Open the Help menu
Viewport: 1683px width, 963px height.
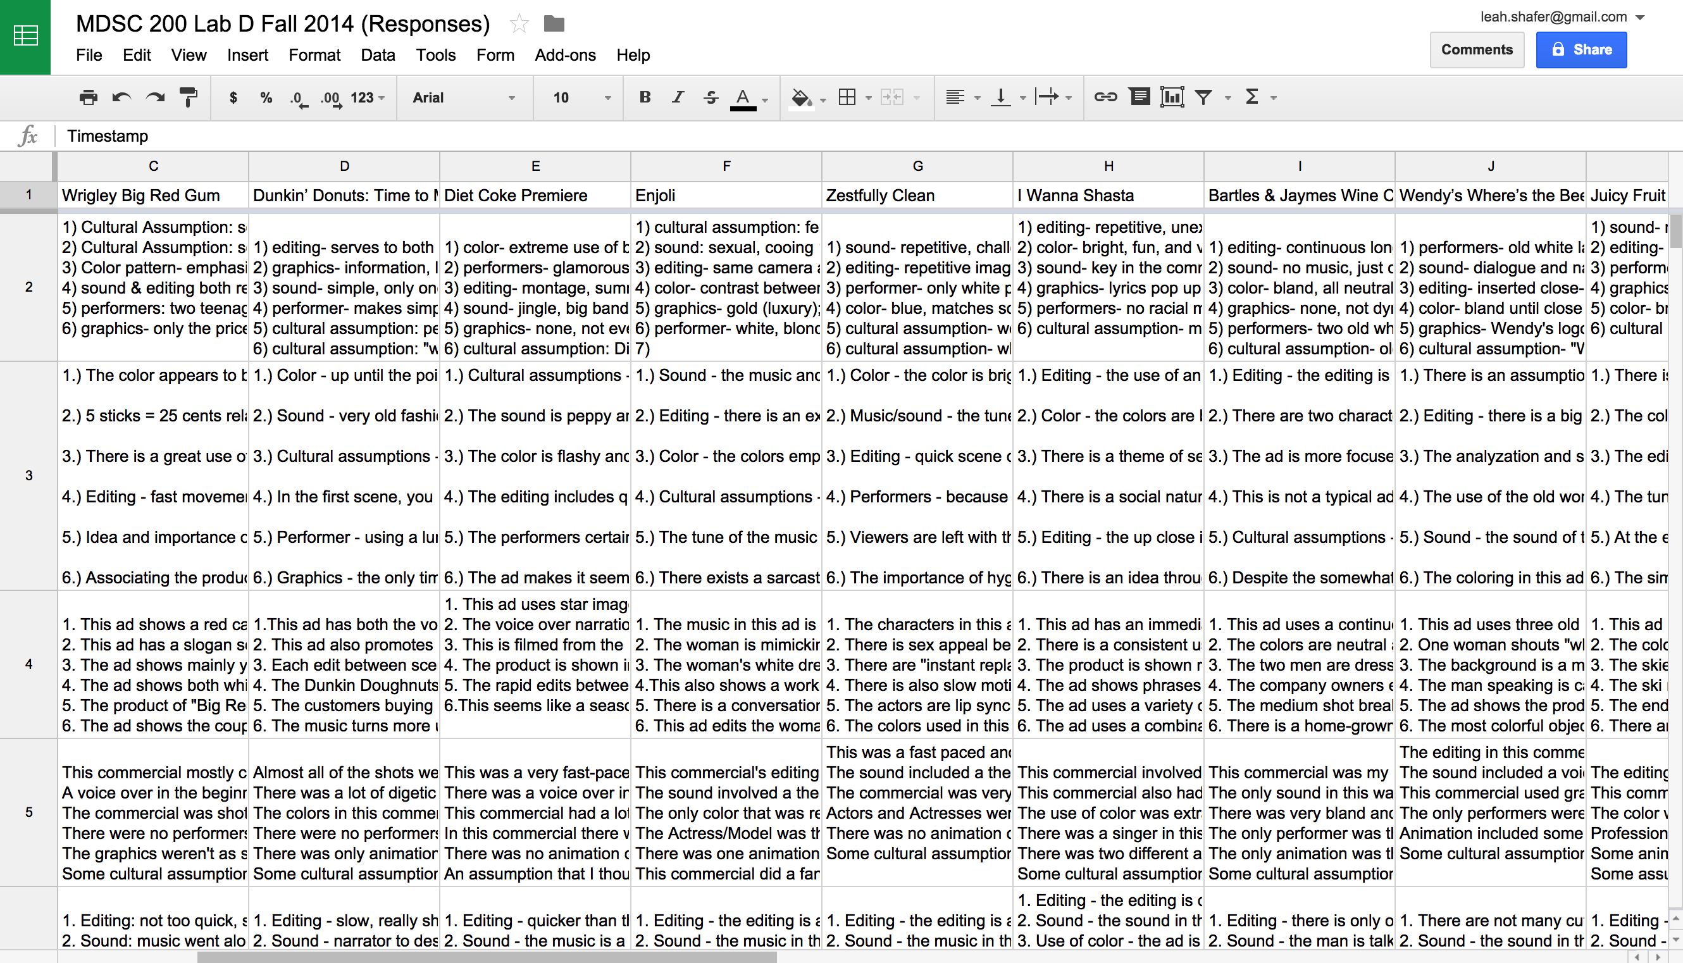pos(633,55)
